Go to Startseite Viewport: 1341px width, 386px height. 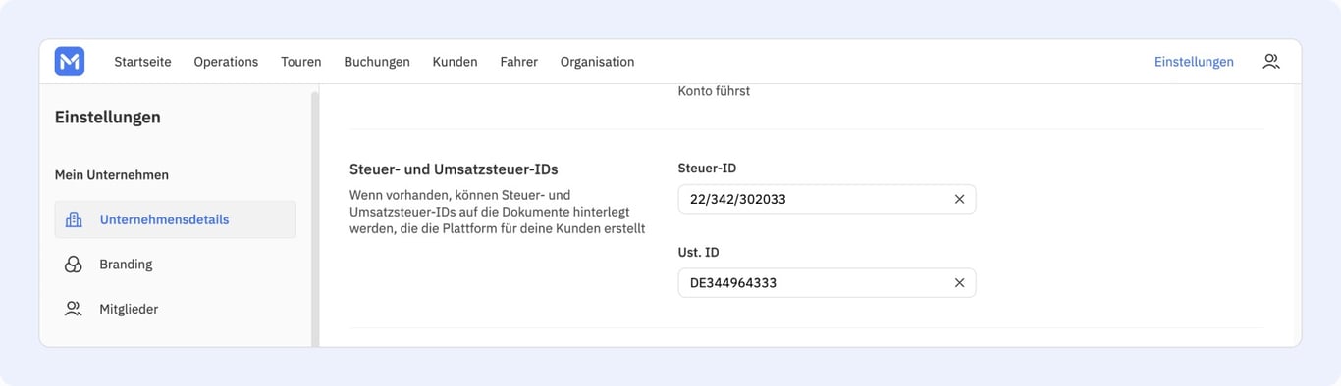pos(142,62)
